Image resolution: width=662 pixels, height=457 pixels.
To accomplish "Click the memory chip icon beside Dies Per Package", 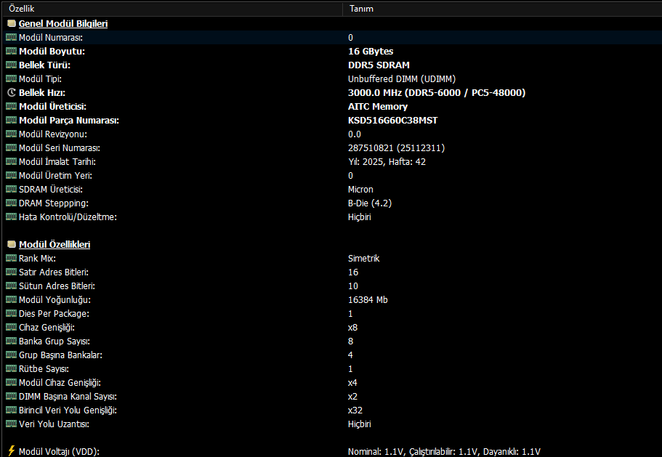I will [x=12, y=314].
